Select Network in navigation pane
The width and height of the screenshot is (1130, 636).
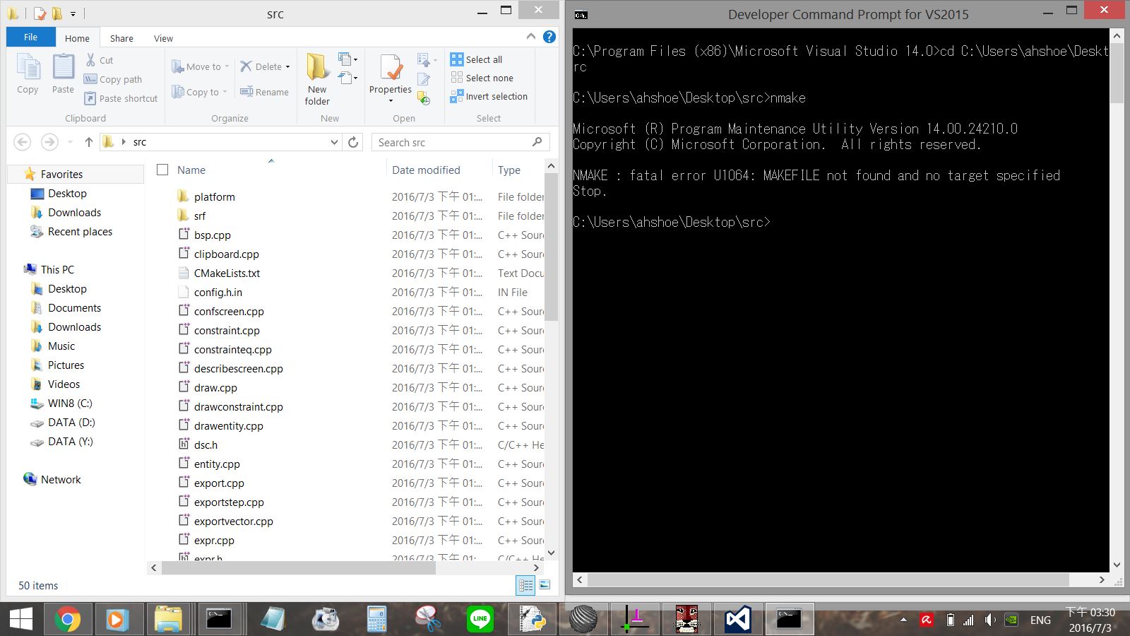pyautogui.click(x=61, y=479)
